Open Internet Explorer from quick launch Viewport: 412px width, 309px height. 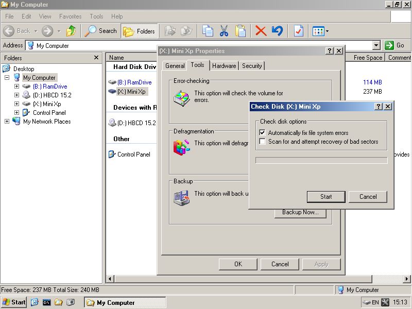pos(35,302)
